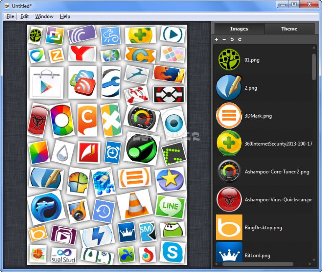Select 3DMark.png thumbnail in list
Viewport: 322px width, 272px height.
click(229, 115)
